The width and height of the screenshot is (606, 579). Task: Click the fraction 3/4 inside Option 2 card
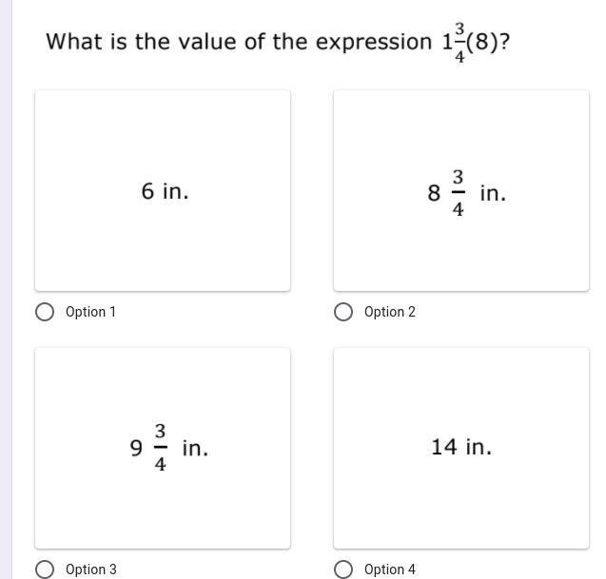click(458, 193)
